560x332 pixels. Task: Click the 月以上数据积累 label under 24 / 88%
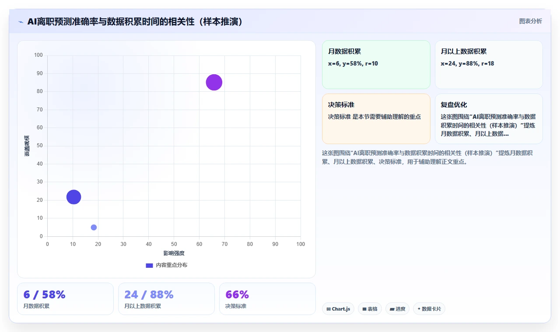143,306
